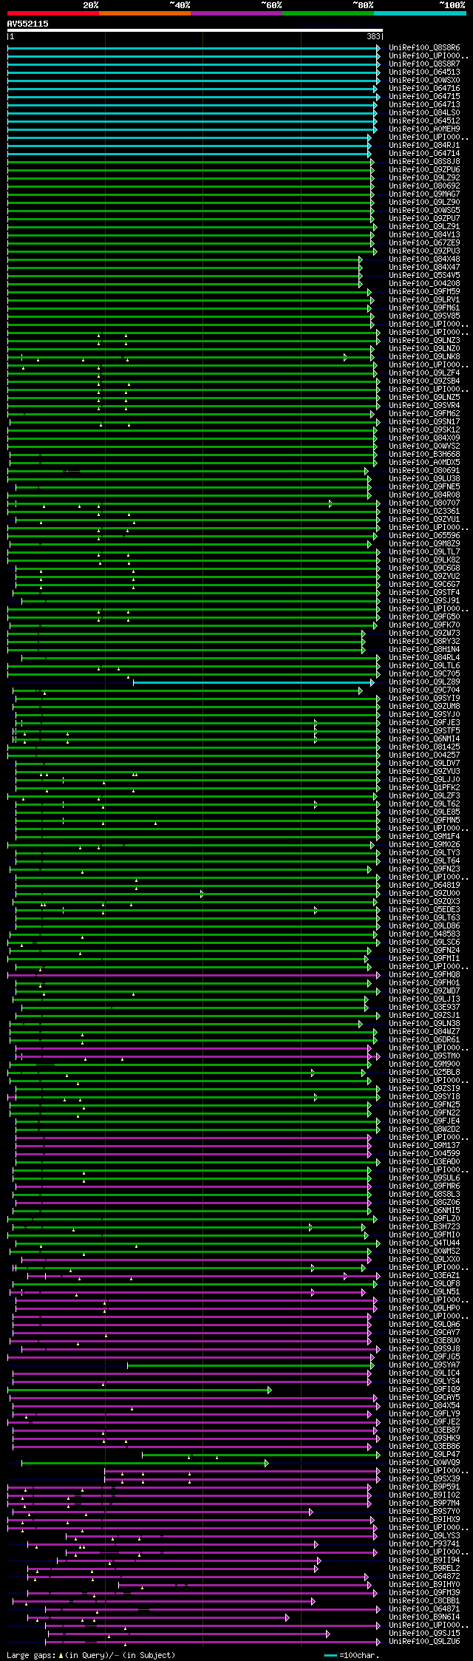The width and height of the screenshot is (473, 1661).
Task: Select the label UniRef100_Q9FNE5
Action: pyautogui.click(x=424, y=487)
